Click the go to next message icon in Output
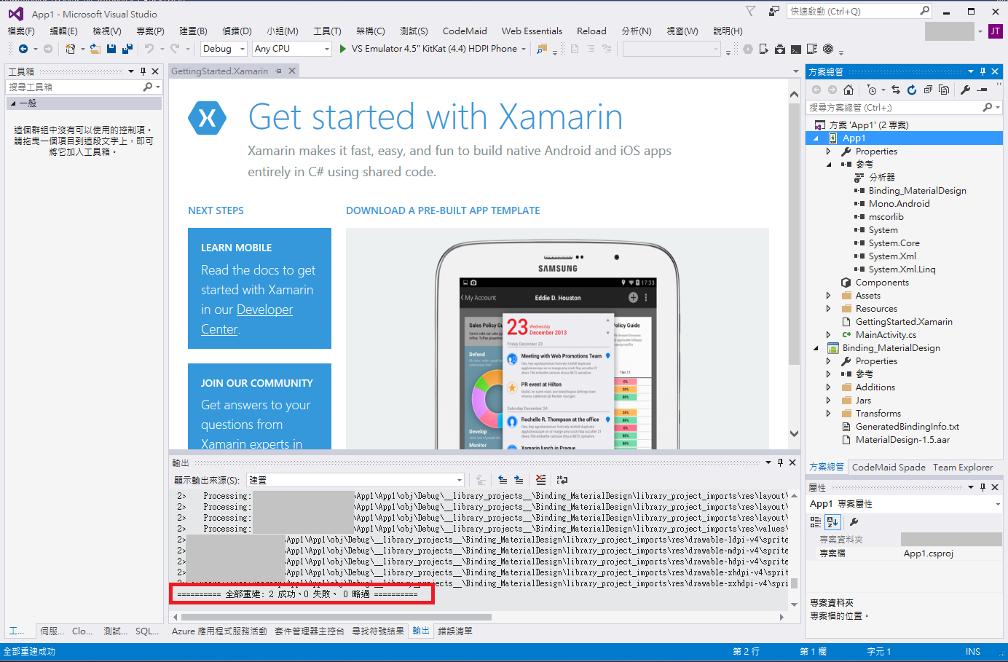This screenshot has height=662, width=1008. click(519, 480)
